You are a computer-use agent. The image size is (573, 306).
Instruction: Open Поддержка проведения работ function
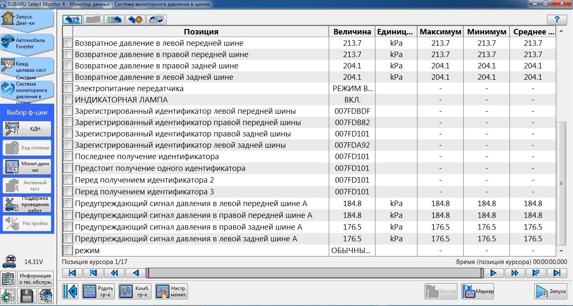click(x=27, y=204)
